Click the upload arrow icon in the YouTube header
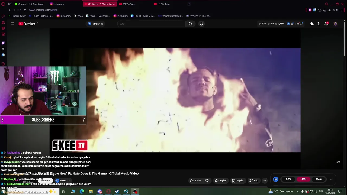This screenshot has height=195, width=347. pos(318,24)
